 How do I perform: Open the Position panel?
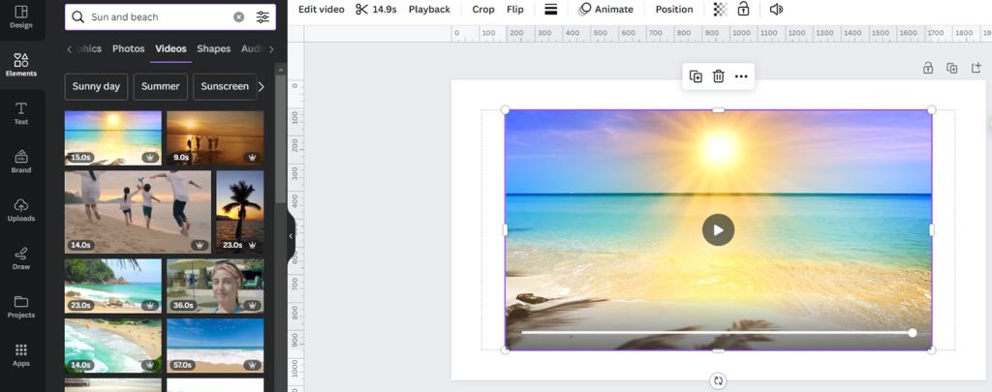point(674,10)
